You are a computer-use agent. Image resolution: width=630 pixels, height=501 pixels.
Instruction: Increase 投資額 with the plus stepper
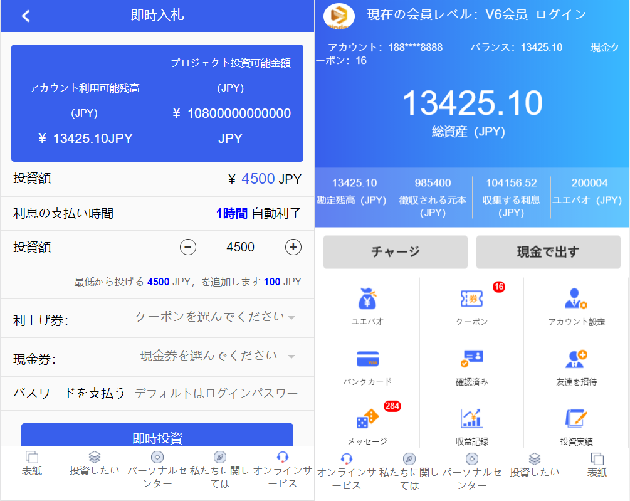(x=293, y=248)
